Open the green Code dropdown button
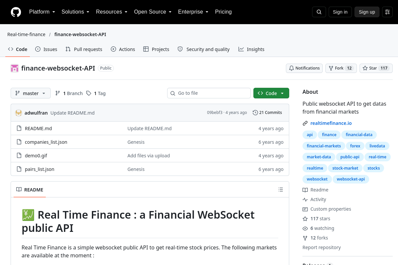 271,93
